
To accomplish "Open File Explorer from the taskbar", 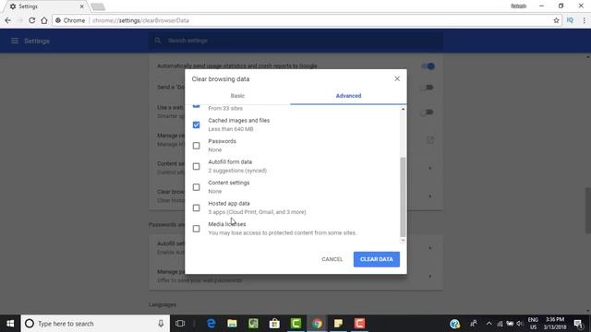I will [232, 324].
